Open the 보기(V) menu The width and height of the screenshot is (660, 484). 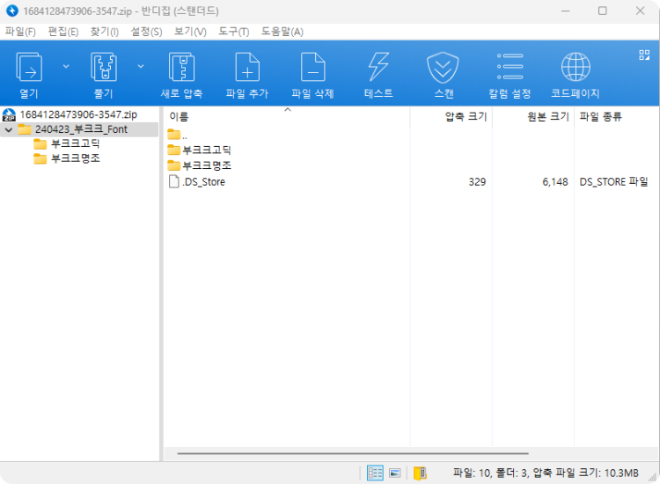point(190,32)
